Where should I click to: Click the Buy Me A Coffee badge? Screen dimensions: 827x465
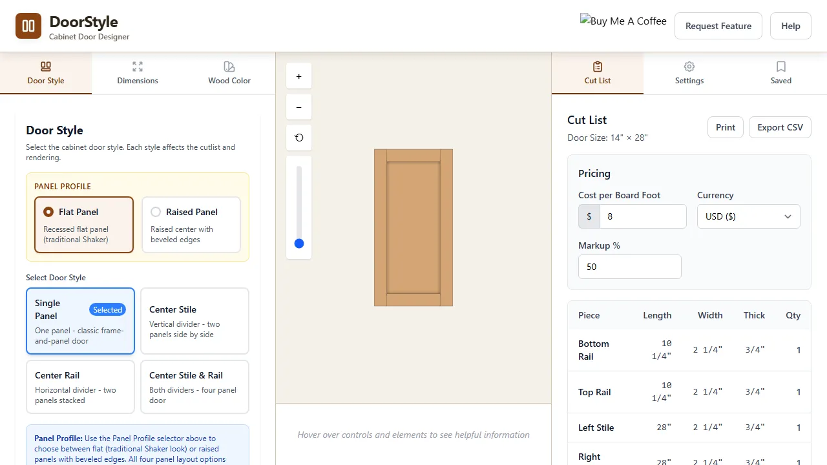622,21
